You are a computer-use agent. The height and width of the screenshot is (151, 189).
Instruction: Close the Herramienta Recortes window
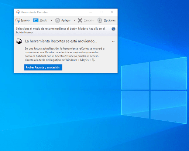coord(112,12)
